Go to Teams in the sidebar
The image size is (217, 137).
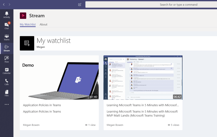[x=7, y=37]
